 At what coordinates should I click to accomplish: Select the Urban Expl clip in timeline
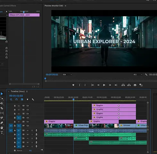pyautogui.click(x=81, y=125)
